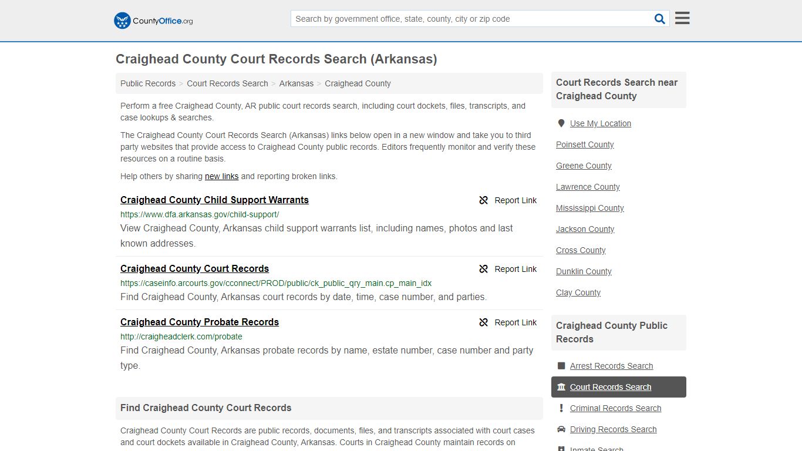Select Court Records Search sidebar item
The image size is (802, 451).
click(619, 387)
